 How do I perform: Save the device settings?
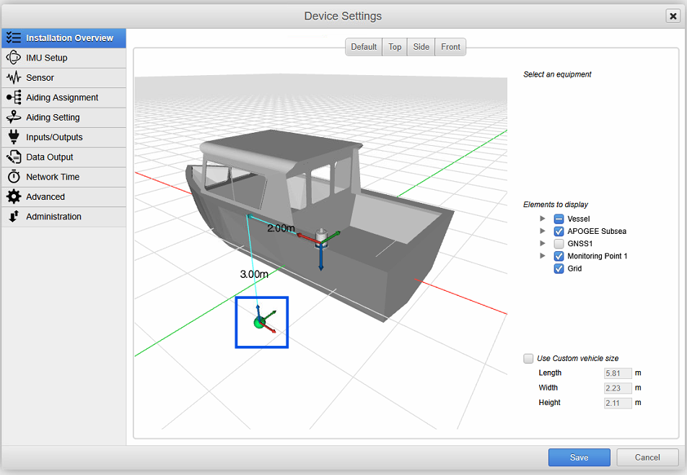579,457
